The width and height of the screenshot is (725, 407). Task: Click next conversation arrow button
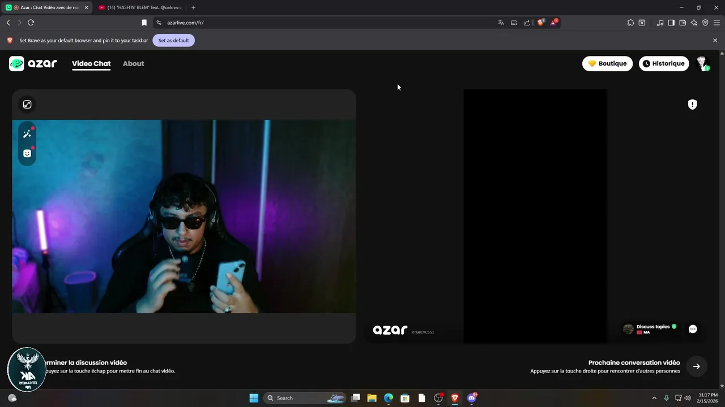tap(697, 366)
